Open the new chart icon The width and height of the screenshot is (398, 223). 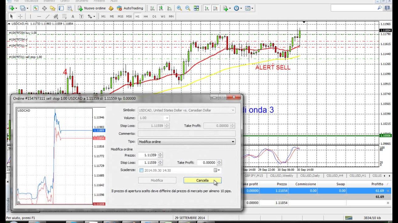click(x=11, y=8)
